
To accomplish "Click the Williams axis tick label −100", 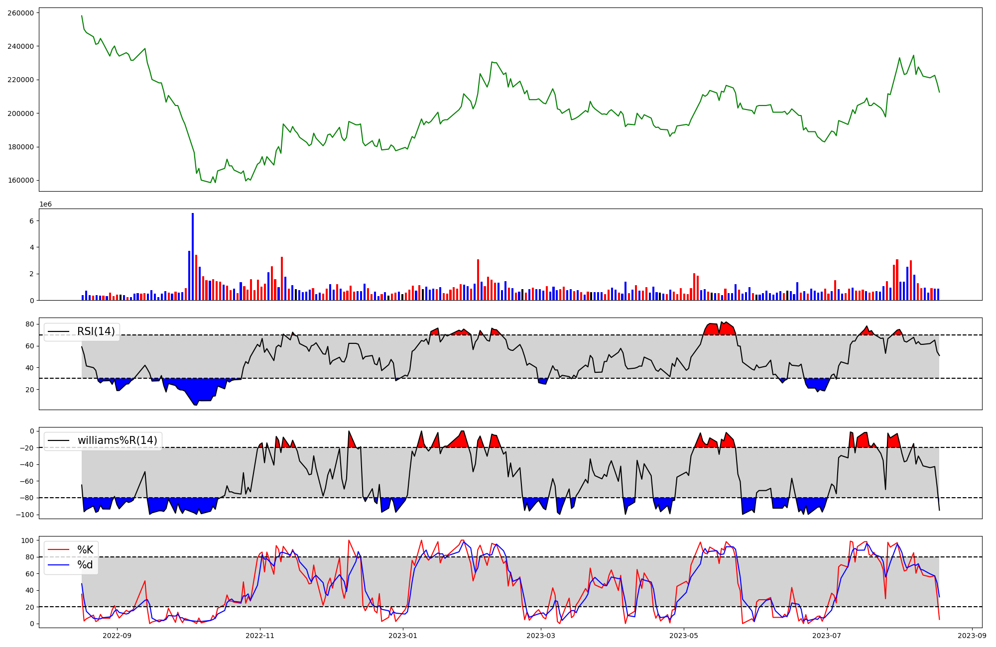I will [x=26, y=515].
